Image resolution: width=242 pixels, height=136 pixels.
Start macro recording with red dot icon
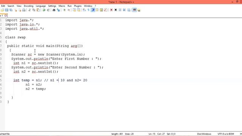coord(111,10)
